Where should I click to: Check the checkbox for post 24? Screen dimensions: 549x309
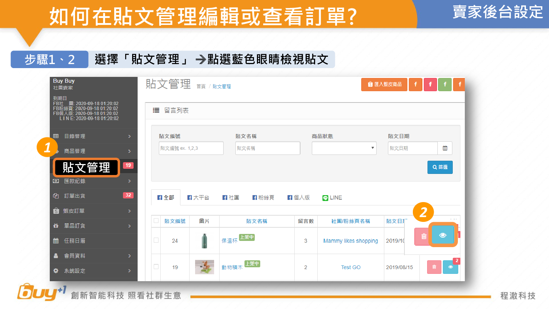pyautogui.click(x=156, y=241)
